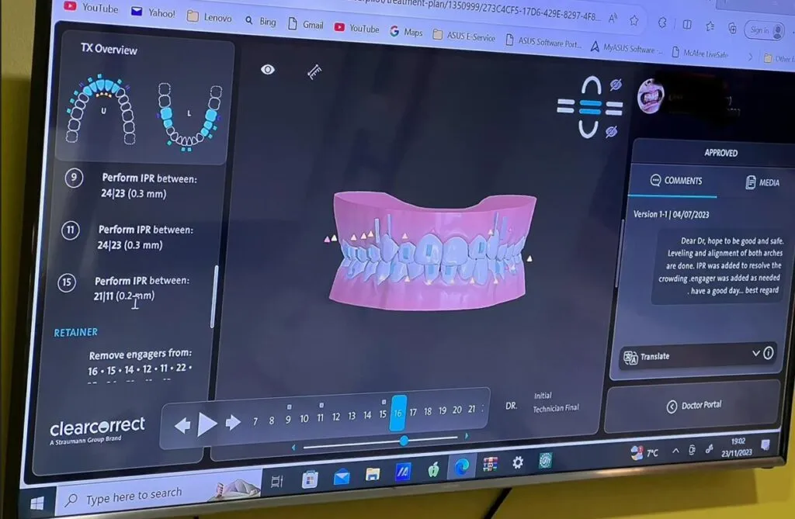Image resolution: width=795 pixels, height=519 pixels.
Task: Add page to favorites with star icon
Action: [634, 20]
